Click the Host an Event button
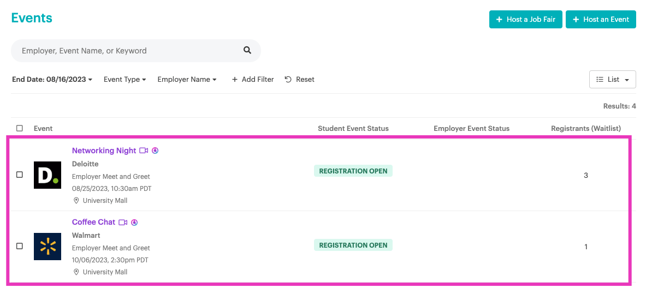 pyautogui.click(x=601, y=19)
